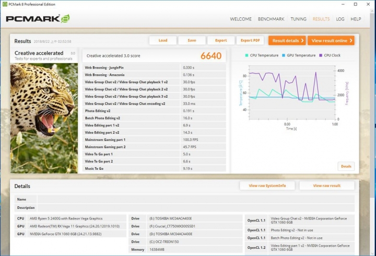Click the Name input field
The height and width of the screenshot is (256, 376).
coord(196,200)
